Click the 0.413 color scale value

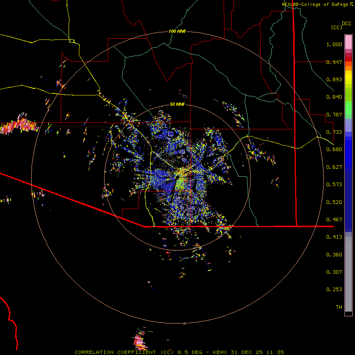pyautogui.click(x=334, y=237)
